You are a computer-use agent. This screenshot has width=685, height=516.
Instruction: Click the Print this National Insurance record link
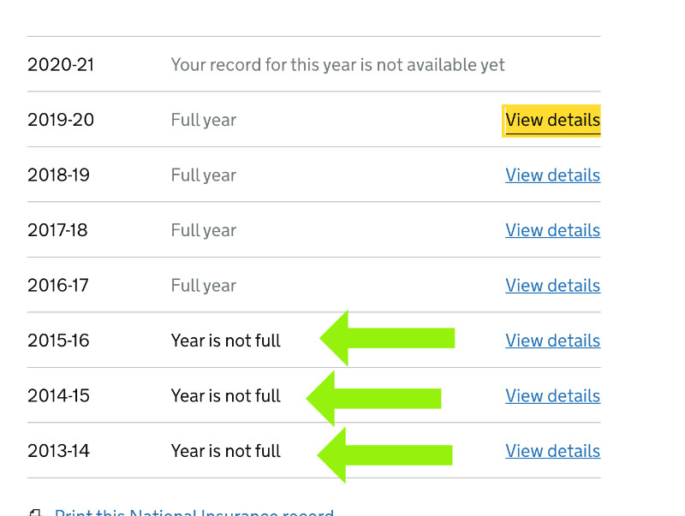click(194, 513)
